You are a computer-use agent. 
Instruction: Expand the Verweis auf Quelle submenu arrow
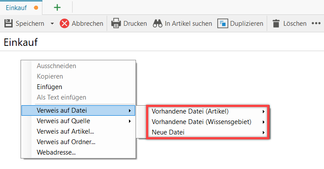tap(130, 121)
